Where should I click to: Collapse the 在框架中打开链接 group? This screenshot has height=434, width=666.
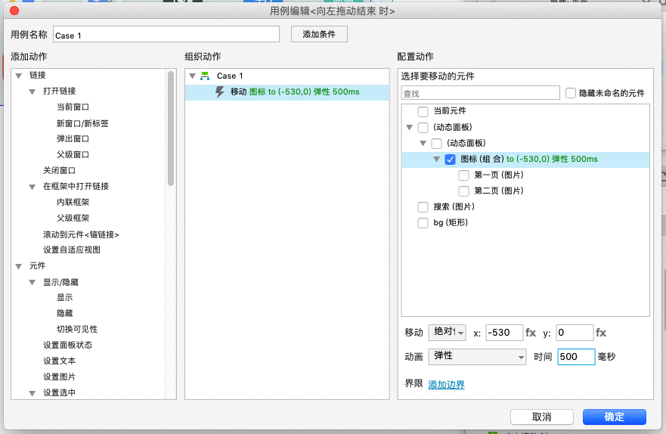pyautogui.click(x=33, y=187)
